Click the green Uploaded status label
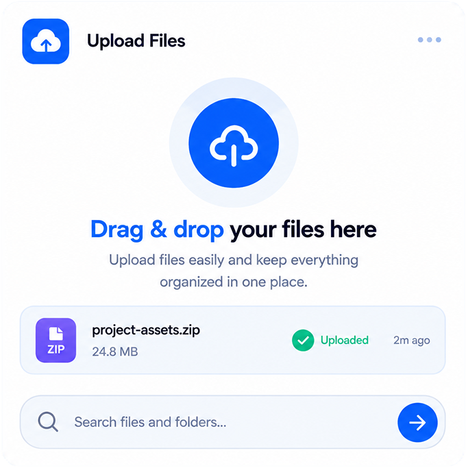Viewport: 466px width, 468px height. coord(345,341)
